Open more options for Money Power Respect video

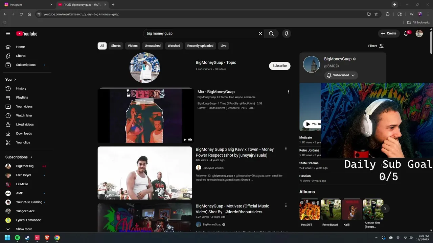(286, 148)
